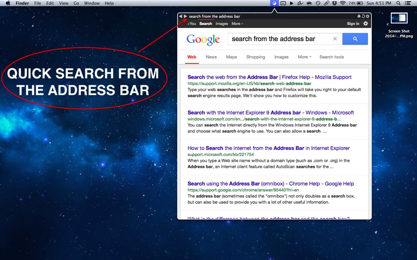Click the circular no-entry menu bar icon
Image resolution: width=417 pixels, height=260 pixels.
tap(318, 3)
